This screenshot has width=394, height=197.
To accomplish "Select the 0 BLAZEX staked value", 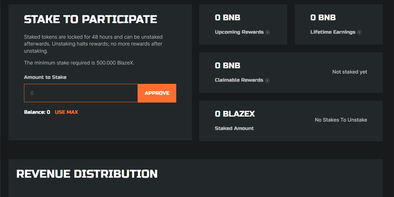I will (x=235, y=114).
